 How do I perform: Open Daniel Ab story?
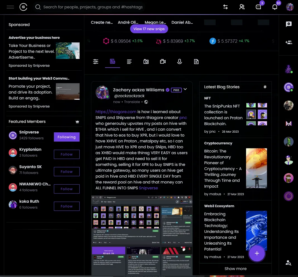[x=182, y=22]
